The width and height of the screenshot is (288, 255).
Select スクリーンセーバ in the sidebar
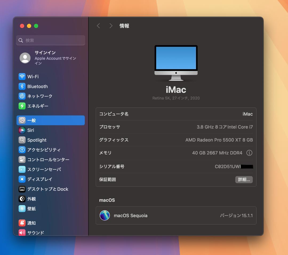tap(50, 169)
